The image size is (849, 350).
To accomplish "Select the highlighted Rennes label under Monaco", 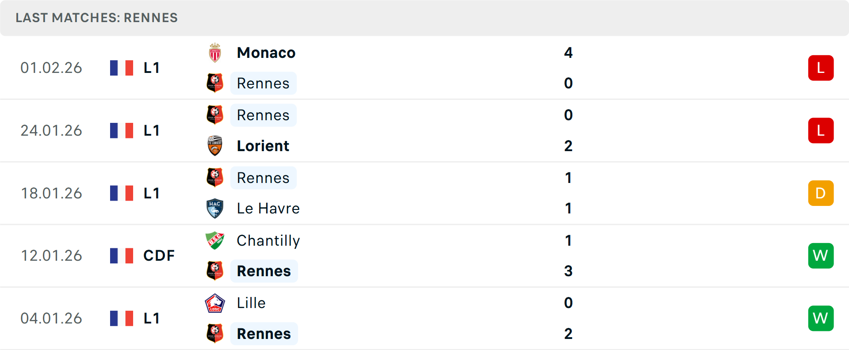I will point(263,83).
